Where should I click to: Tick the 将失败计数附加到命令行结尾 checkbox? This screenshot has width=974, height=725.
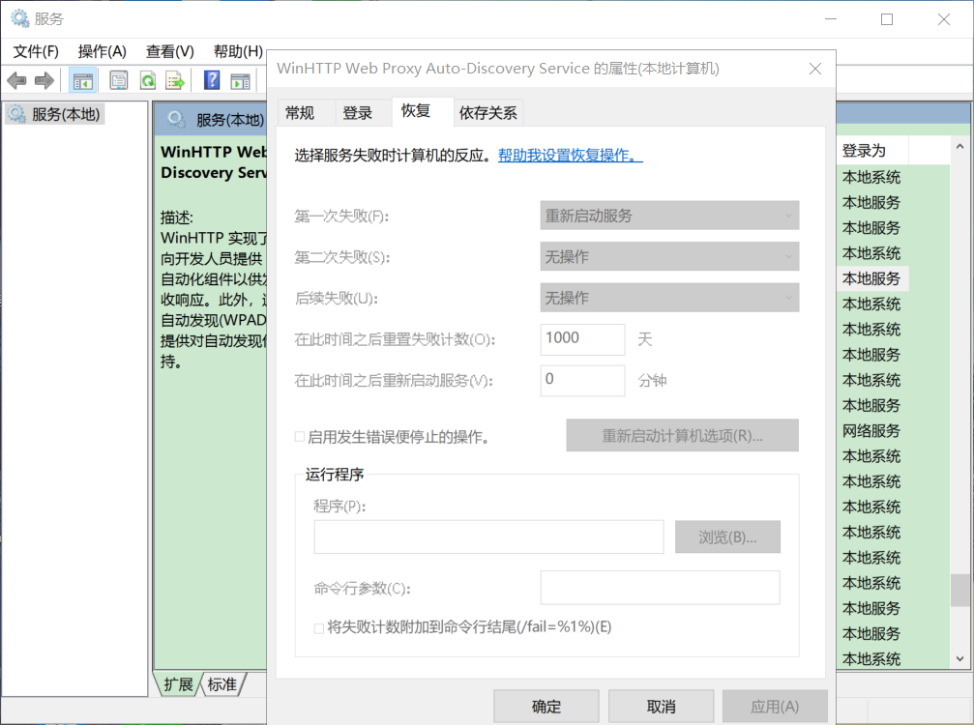[x=318, y=628]
